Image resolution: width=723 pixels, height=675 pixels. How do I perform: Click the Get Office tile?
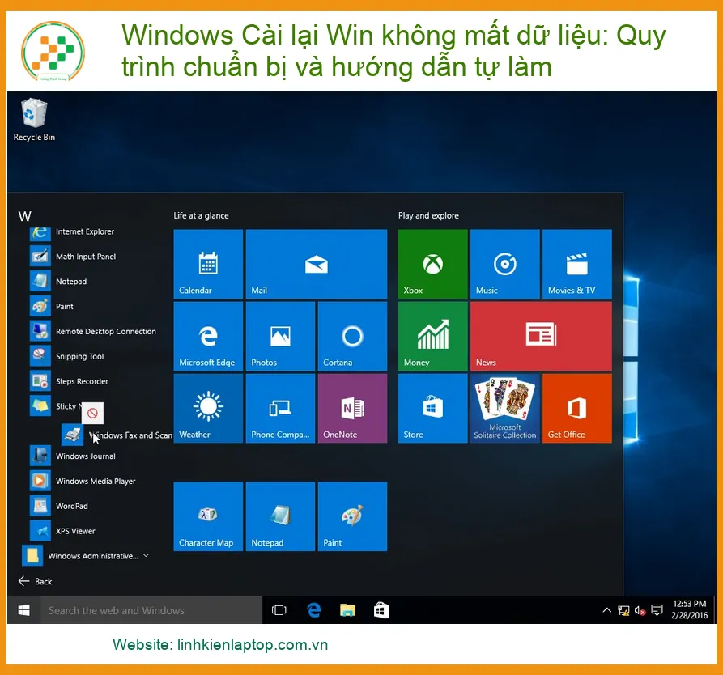[x=576, y=408]
